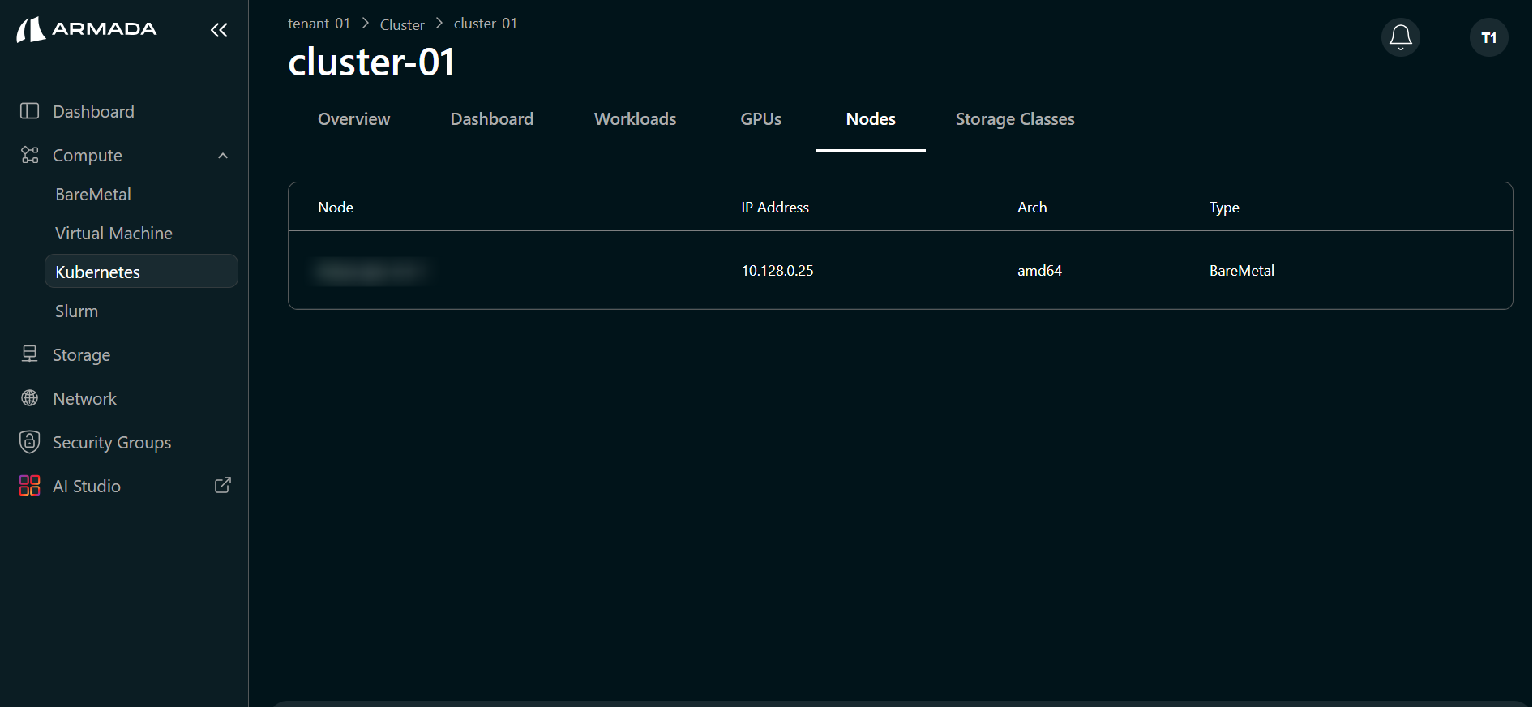Click the Dashboard panel icon in sidebar

coord(30,111)
